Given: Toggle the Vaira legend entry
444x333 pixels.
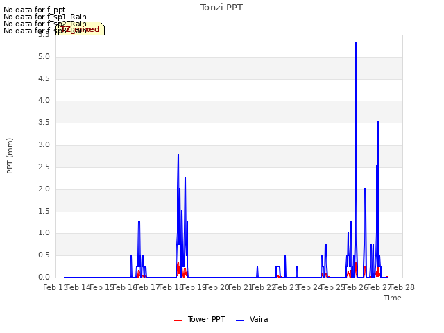Looking at the screenshot, I should click(x=252, y=319).
